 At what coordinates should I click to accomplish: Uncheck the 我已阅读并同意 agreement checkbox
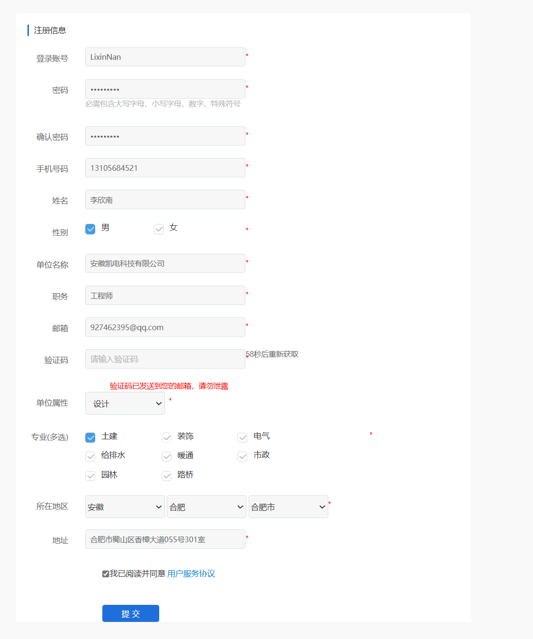(x=106, y=574)
